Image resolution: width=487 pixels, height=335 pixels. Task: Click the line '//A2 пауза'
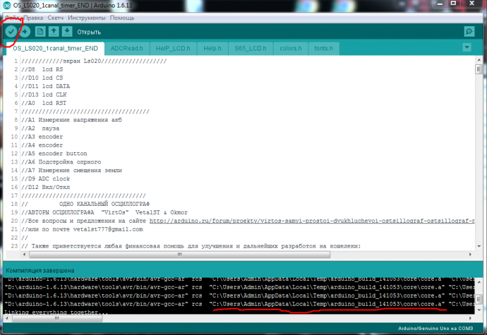[x=40, y=129]
